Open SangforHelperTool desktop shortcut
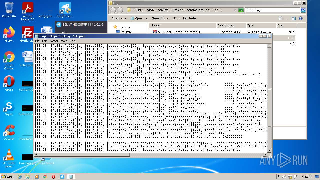The height and width of the screenshot is (180, 320). pyautogui.click(x=65, y=10)
